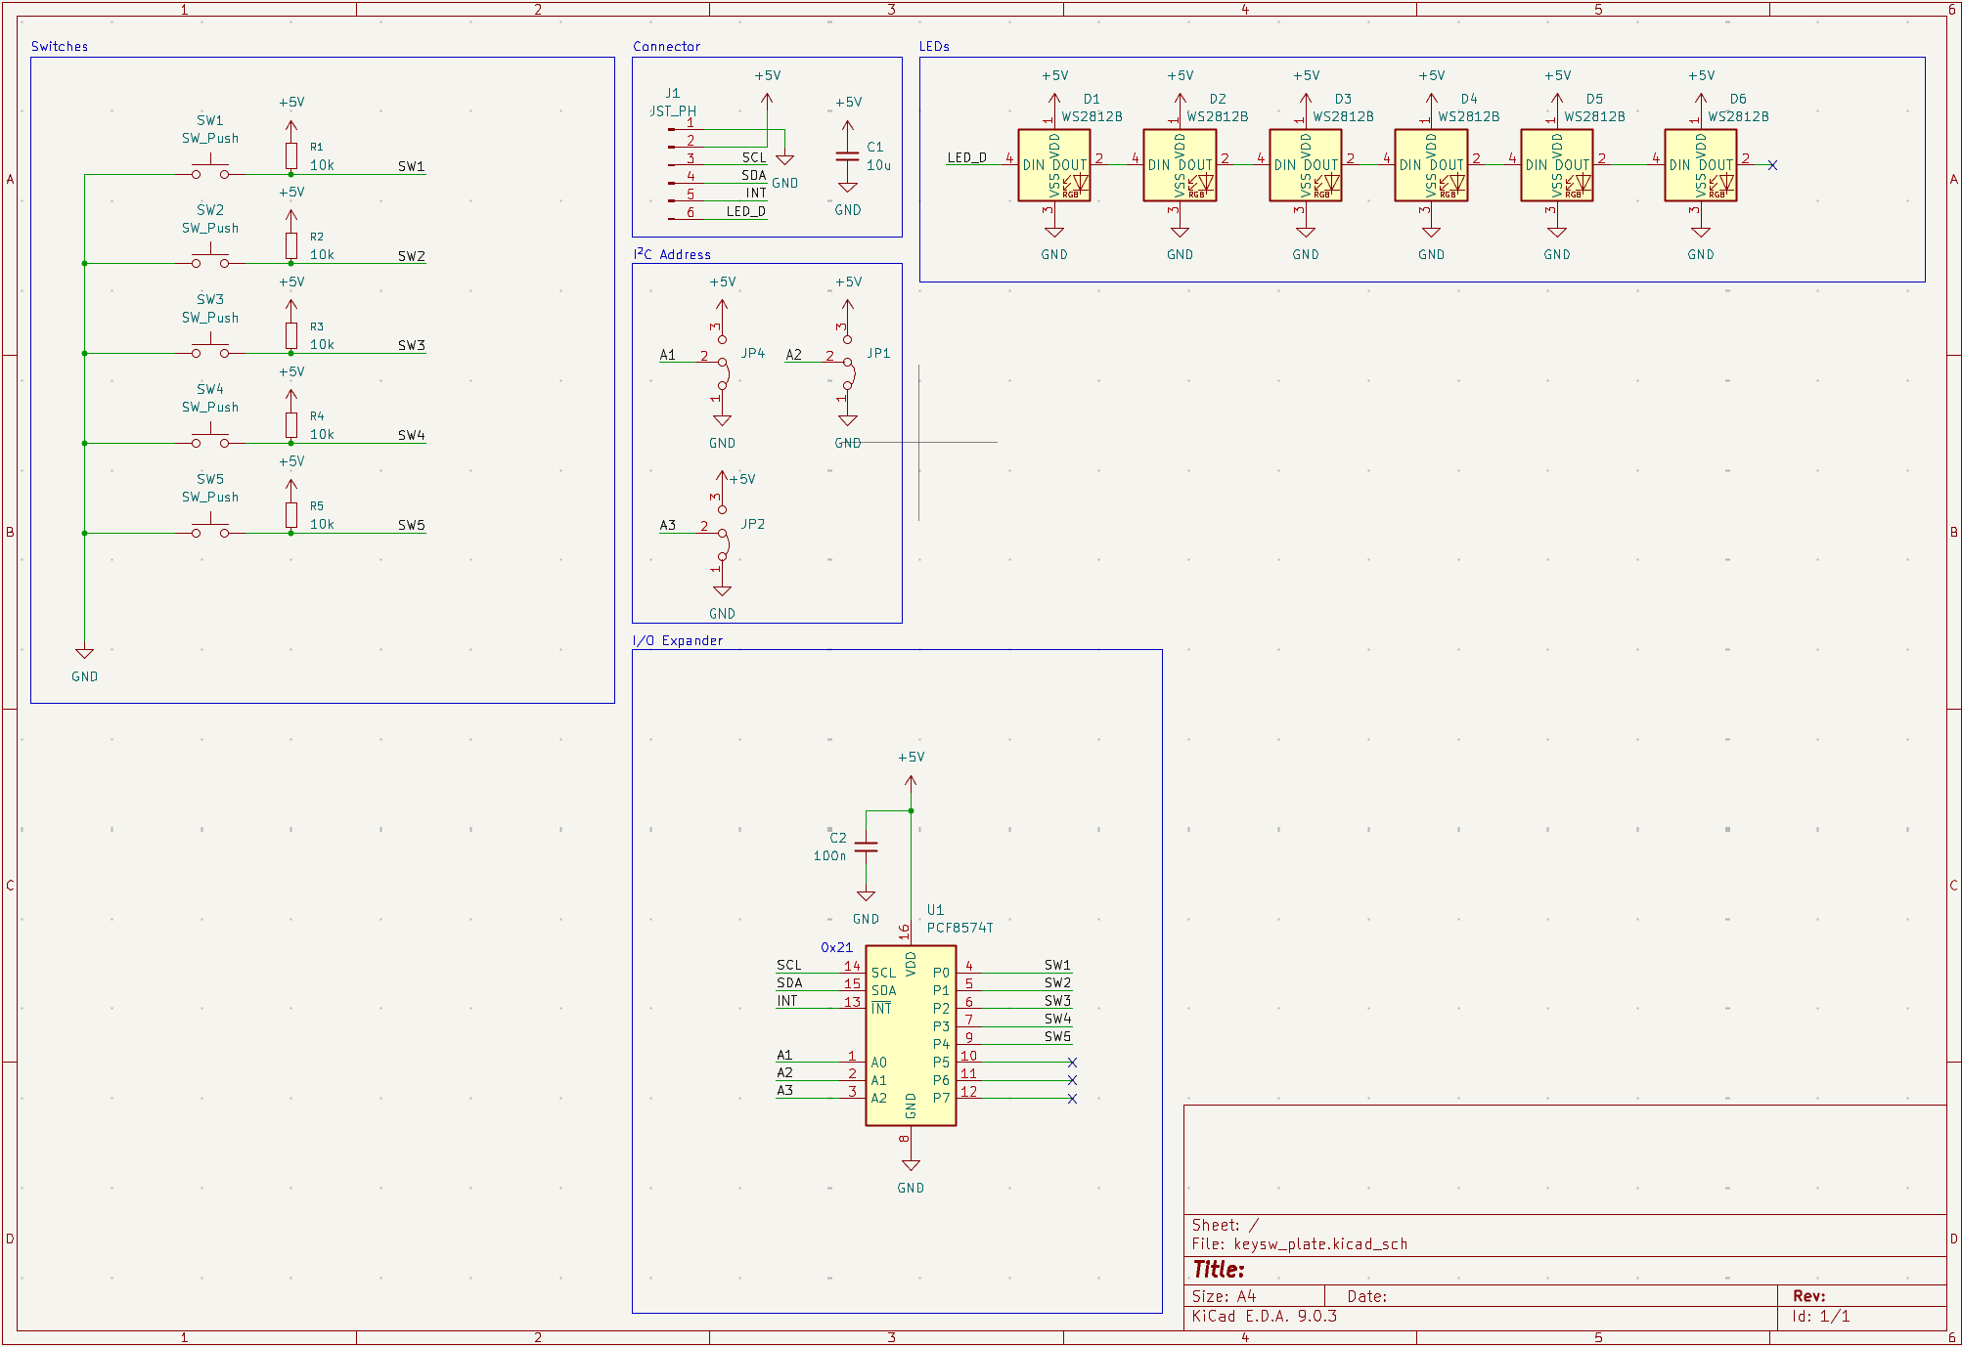
Task: Select the J1 JST_PH connector reference
Action: 672,93
